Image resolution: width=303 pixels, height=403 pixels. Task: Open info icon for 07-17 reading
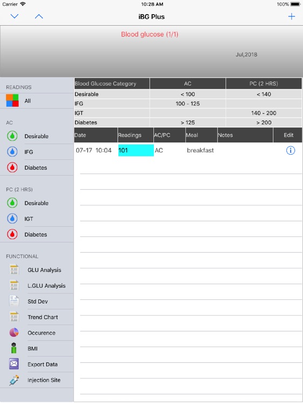(291, 150)
